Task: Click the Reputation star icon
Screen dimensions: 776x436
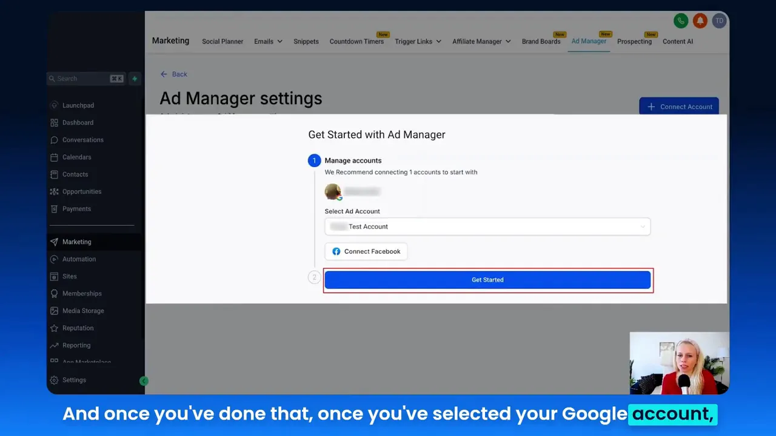Action: pyautogui.click(x=55, y=328)
